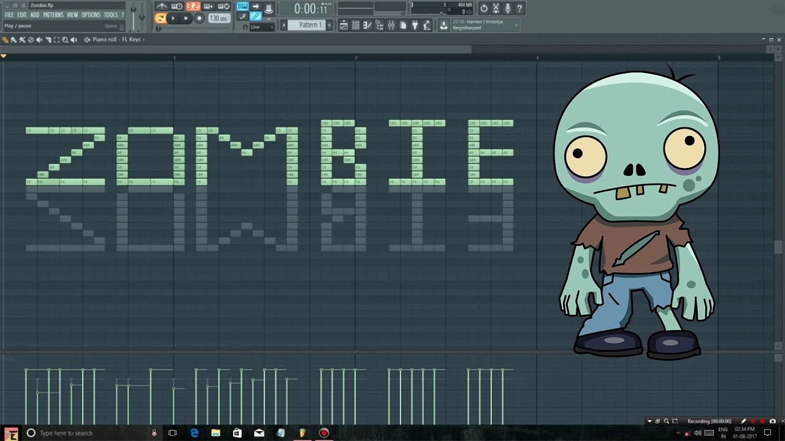Expand the Harmor Victoriya hint arrow
The width and height of the screenshot is (785, 441).
coord(516,25)
